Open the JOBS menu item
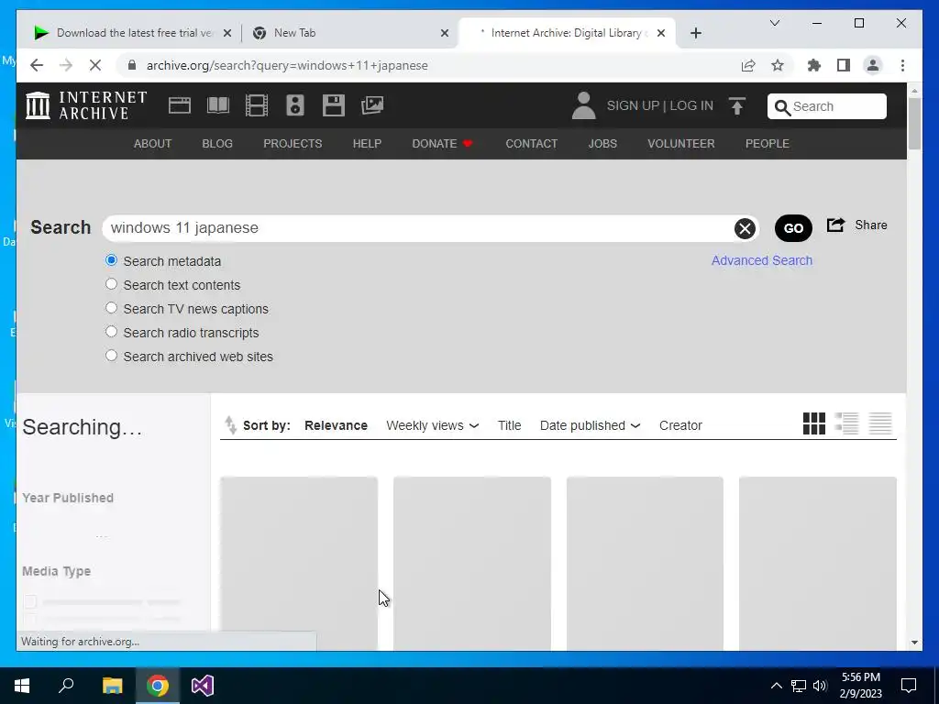Image resolution: width=939 pixels, height=704 pixels. [x=602, y=144]
